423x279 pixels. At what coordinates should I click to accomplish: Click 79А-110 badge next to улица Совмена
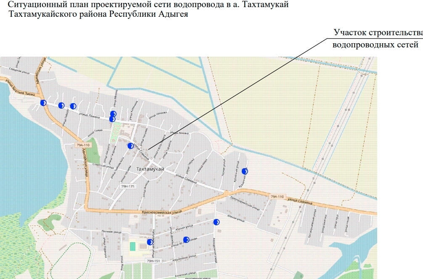[278, 196]
